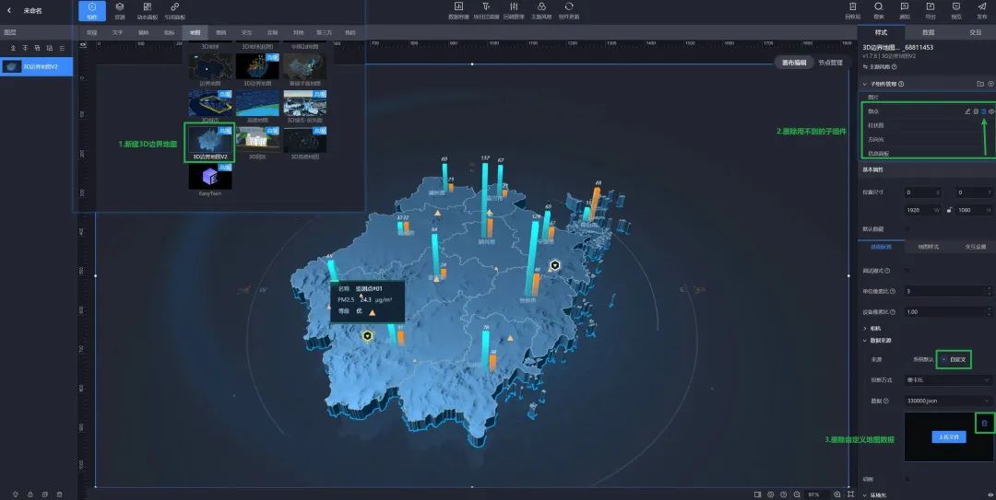996x500 pixels.
Task: Select the 第三方 component category tab
Action: pos(324,32)
